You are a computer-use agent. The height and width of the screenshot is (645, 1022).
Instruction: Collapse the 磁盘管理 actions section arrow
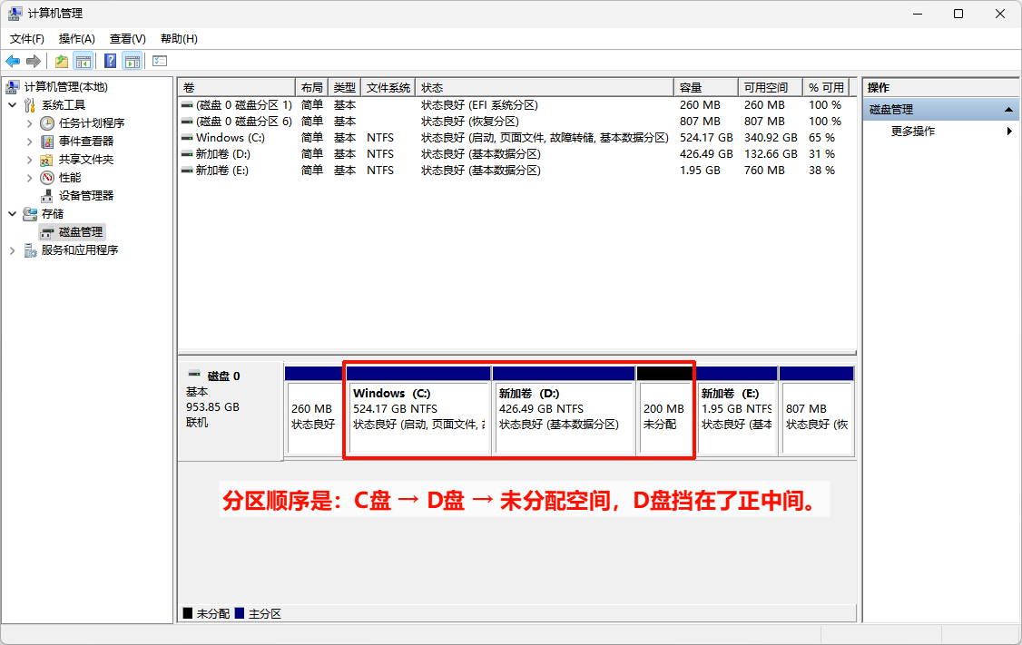click(x=1009, y=110)
